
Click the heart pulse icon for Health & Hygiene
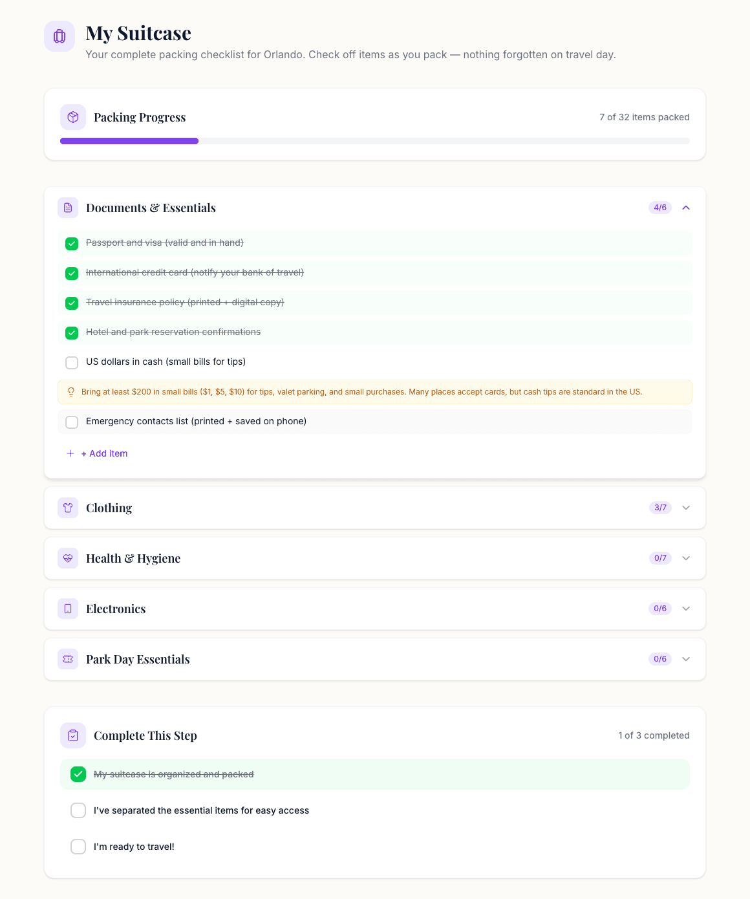point(68,558)
